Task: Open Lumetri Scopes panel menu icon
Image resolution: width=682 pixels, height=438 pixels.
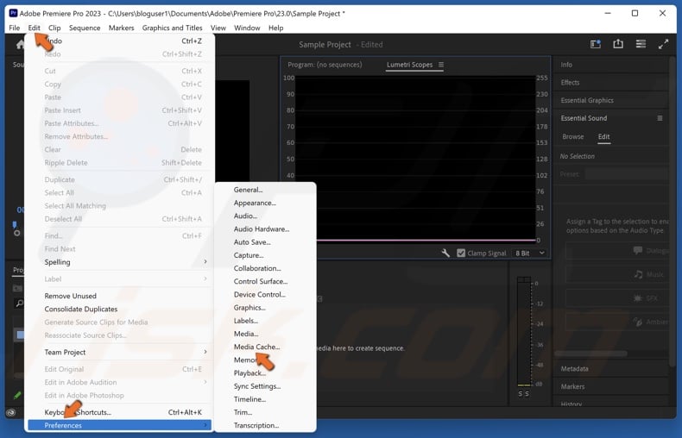Action: [441, 65]
